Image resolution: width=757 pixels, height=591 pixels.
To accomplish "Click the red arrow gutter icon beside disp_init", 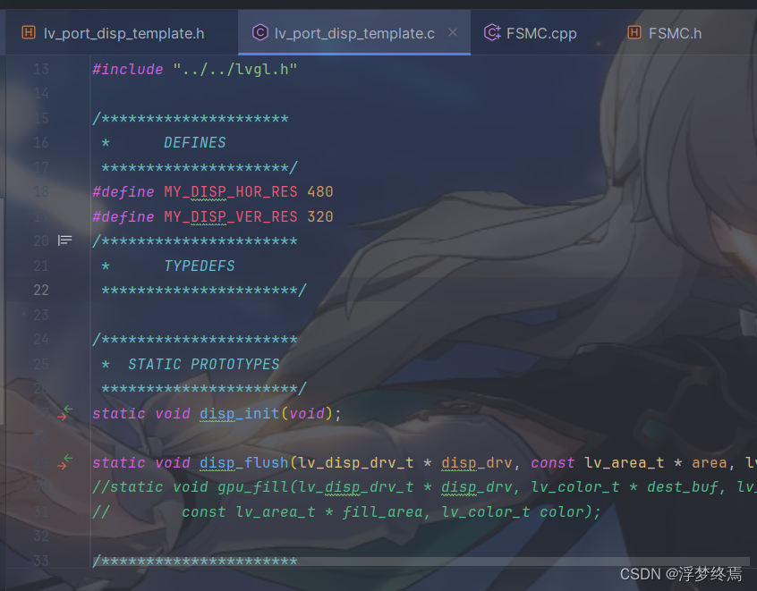I will coord(63,417).
